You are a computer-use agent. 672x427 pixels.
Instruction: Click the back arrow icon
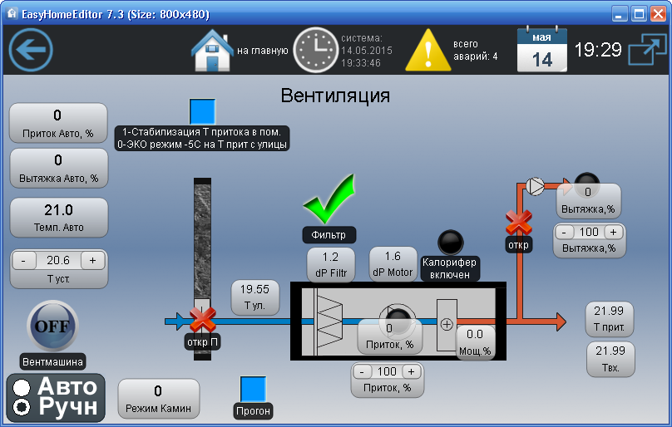(x=31, y=50)
